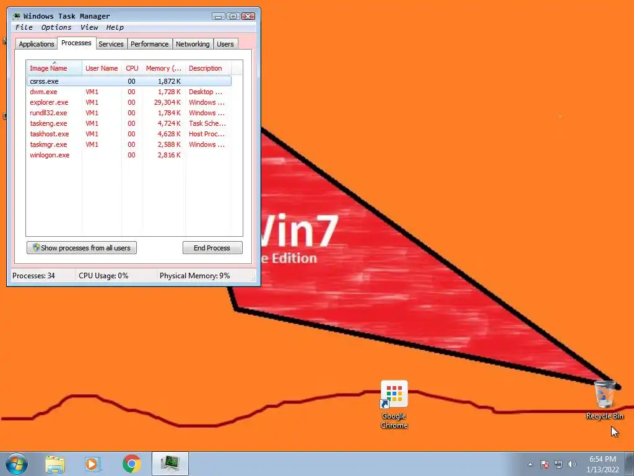Viewport: 634px width, 476px height.
Task: Sort by CPU column header
Action: (x=132, y=68)
